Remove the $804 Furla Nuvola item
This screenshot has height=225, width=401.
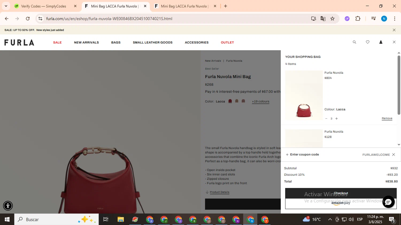[387, 118]
